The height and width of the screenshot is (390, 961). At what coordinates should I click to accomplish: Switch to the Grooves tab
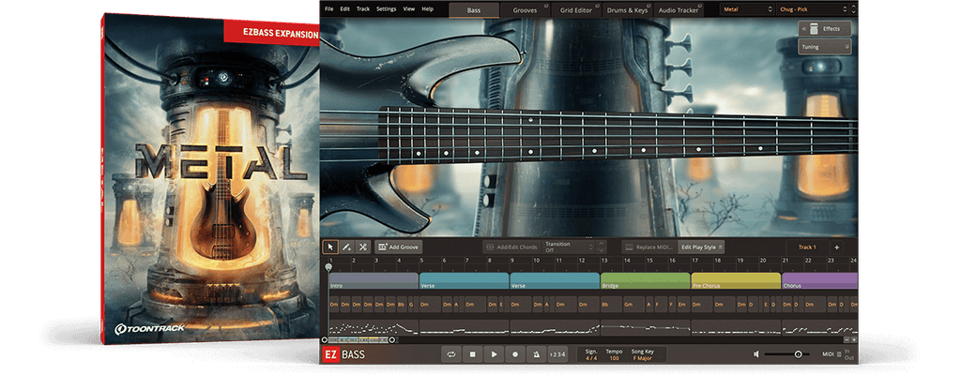point(526,9)
